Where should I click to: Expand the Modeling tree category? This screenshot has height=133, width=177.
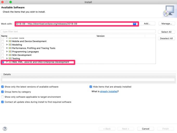tap(7, 45)
